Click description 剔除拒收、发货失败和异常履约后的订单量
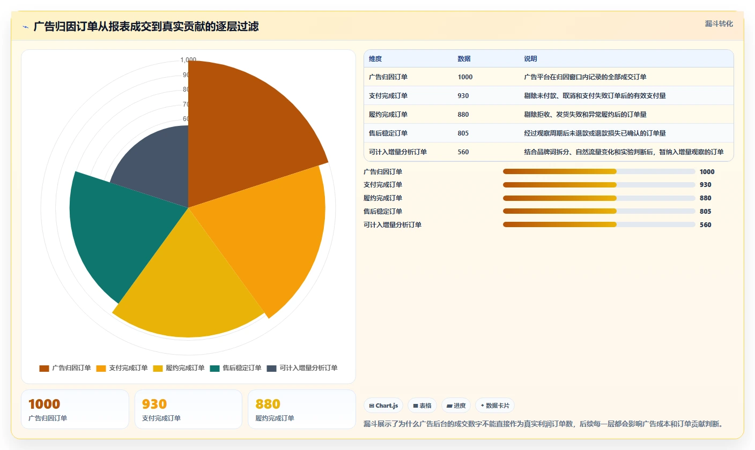The width and height of the screenshot is (755, 450). [x=586, y=115]
